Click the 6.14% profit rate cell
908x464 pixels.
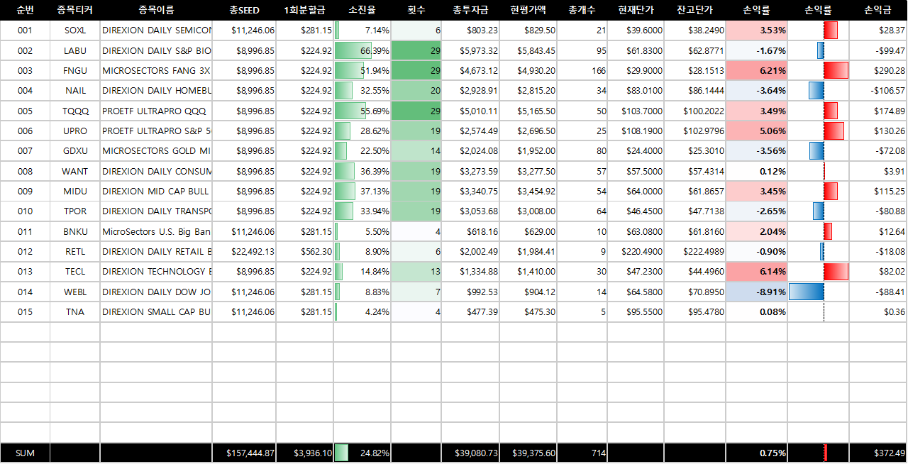(x=756, y=272)
